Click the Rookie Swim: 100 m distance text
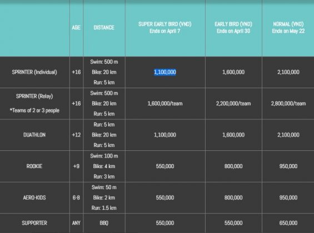The image size is (314, 233). pos(104,156)
